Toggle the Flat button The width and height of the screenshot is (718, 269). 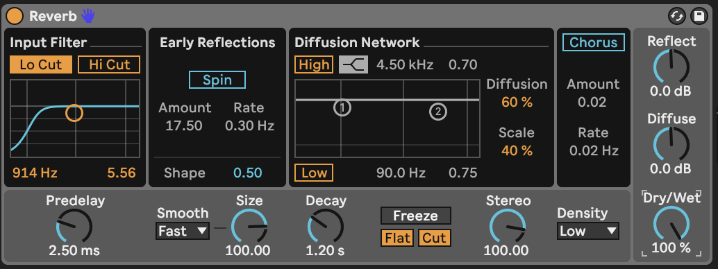pyautogui.click(x=397, y=238)
